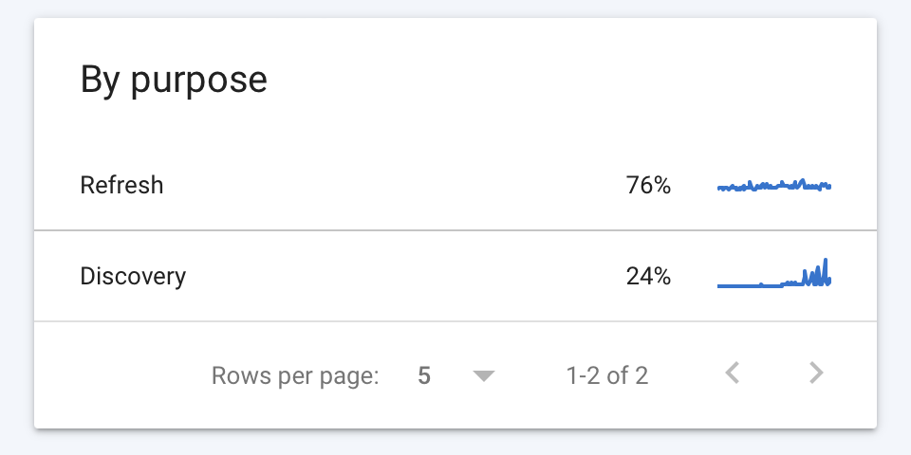
Task: Click the 76% Refresh percentage
Action: 648,186
